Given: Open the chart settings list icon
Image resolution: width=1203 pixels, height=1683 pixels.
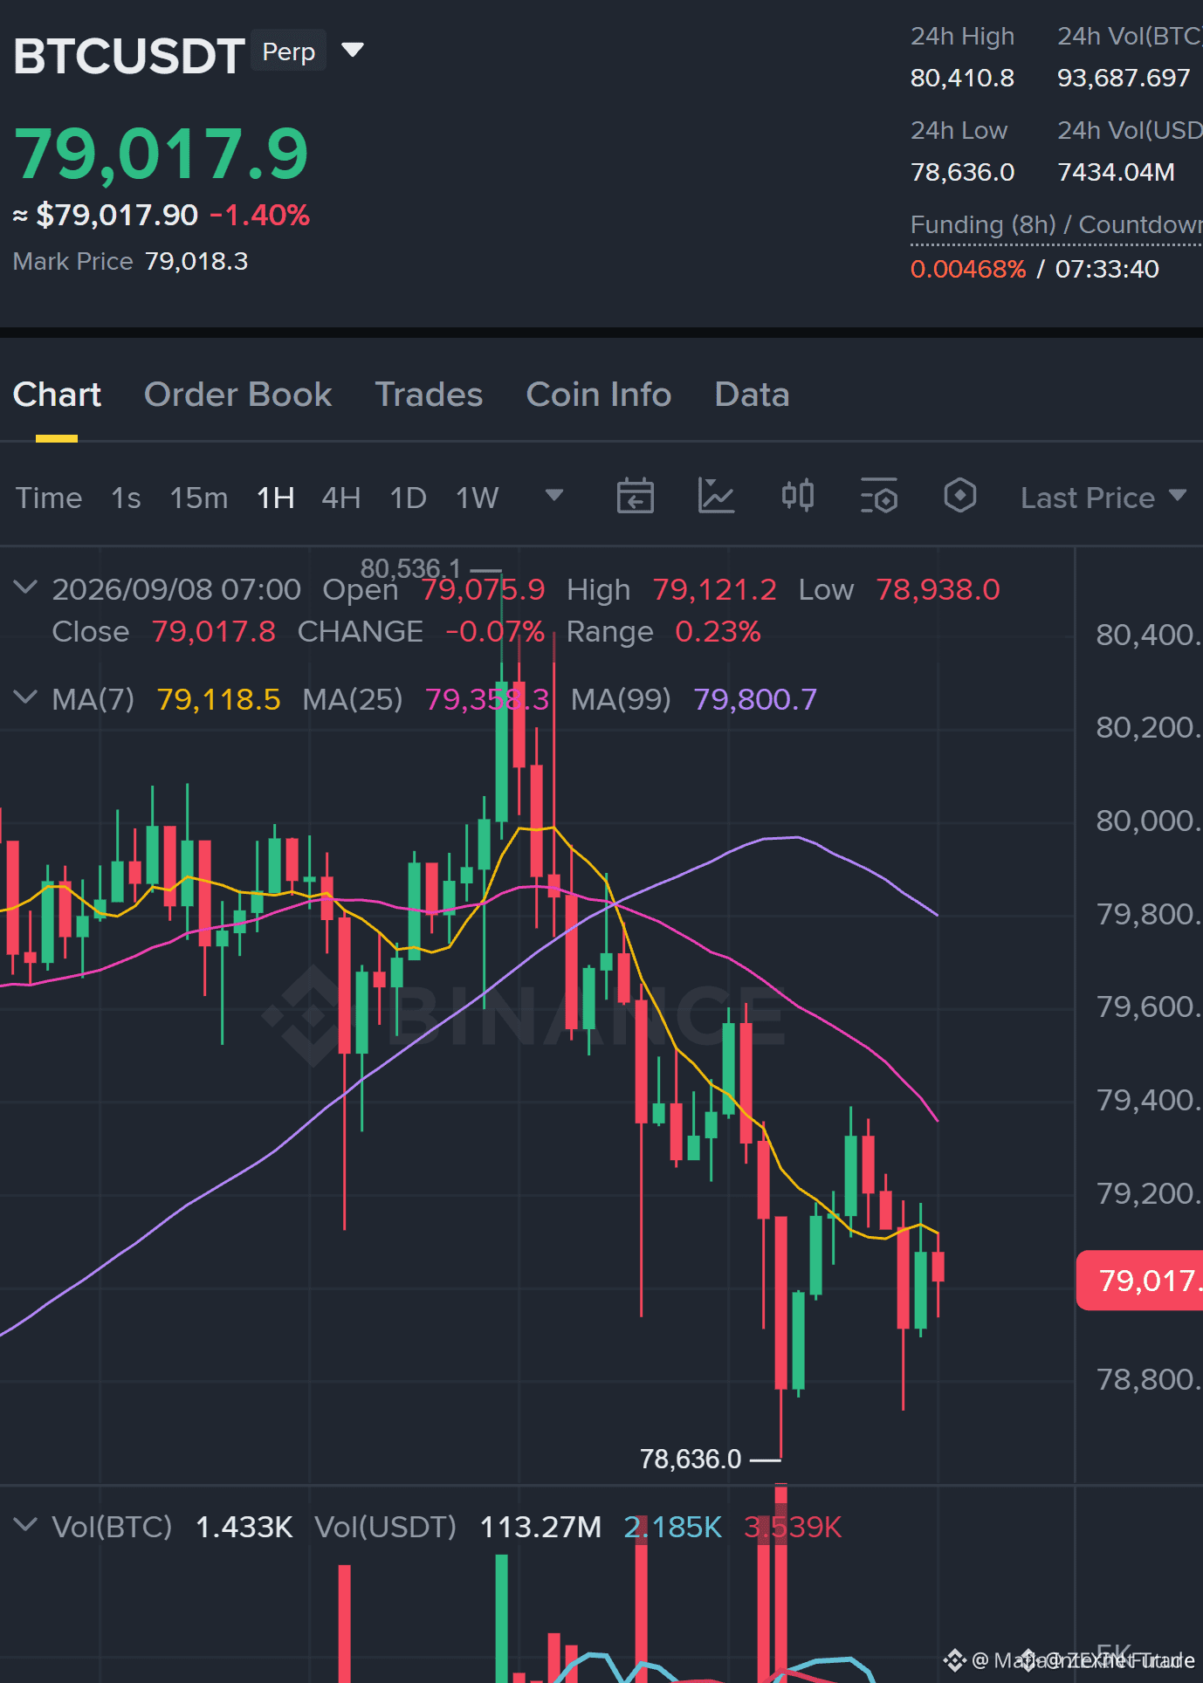Looking at the screenshot, I should [x=878, y=497].
